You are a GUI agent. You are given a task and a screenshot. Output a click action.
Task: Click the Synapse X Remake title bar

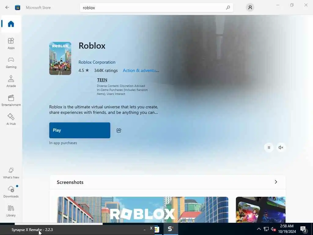coord(77,229)
